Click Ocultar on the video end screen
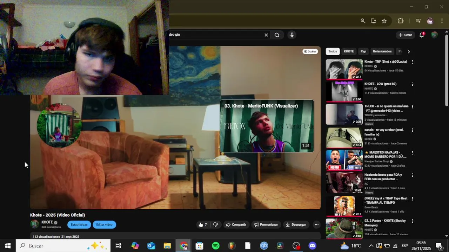Viewport: 449px width, 252px height. pos(310,51)
